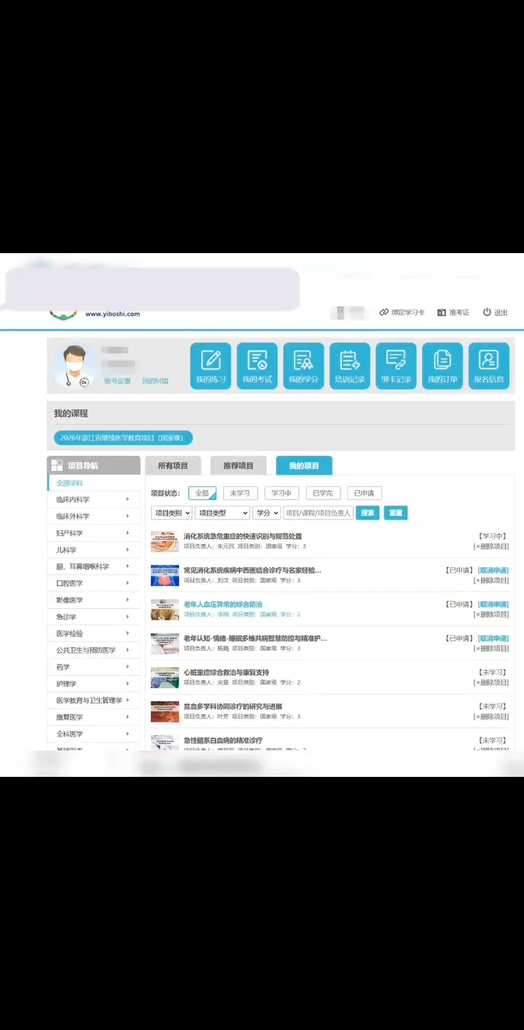Open thumbnail of 心脏重症综合救治与康复支持
Viewport: 524px width, 1030px height.
[164, 678]
